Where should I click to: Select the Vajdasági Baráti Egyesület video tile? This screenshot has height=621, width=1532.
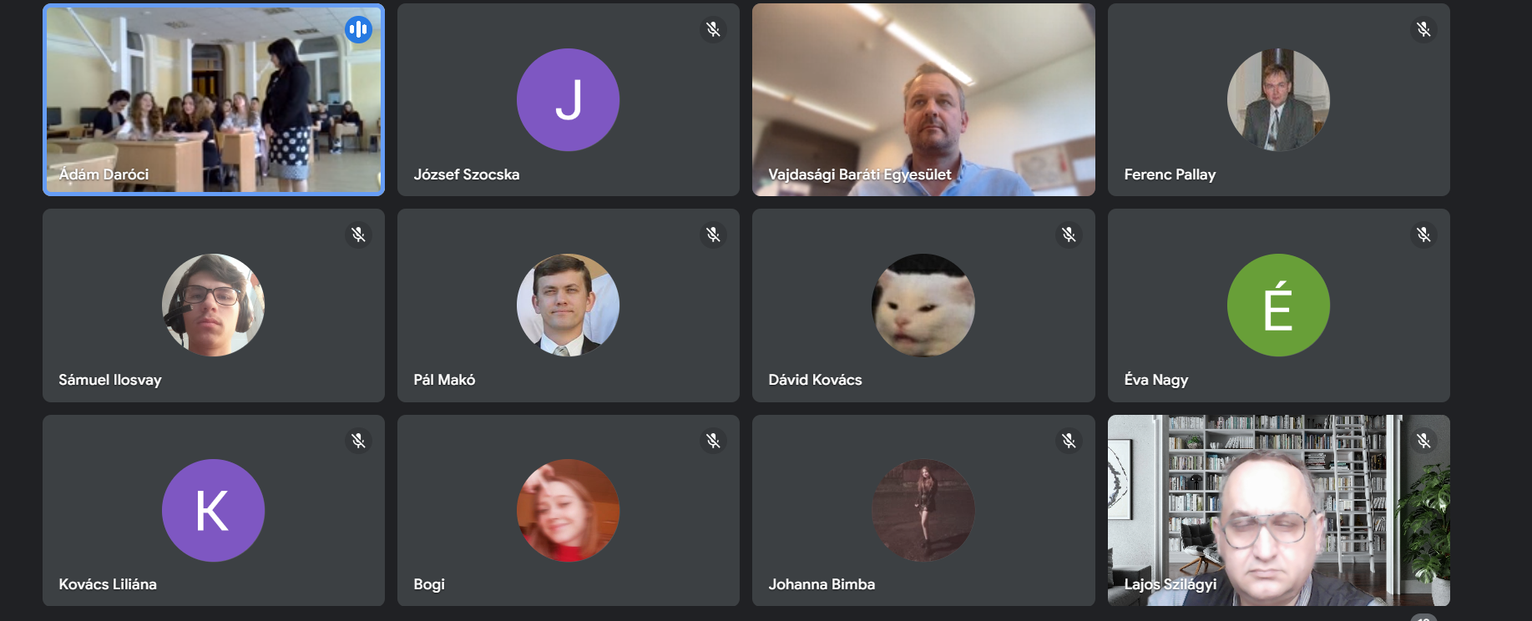tap(923, 100)
